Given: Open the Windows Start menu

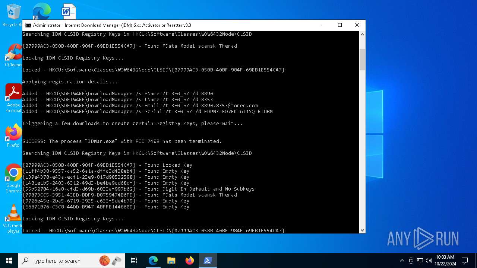Looking at the screenshot, I should [9, 261].
